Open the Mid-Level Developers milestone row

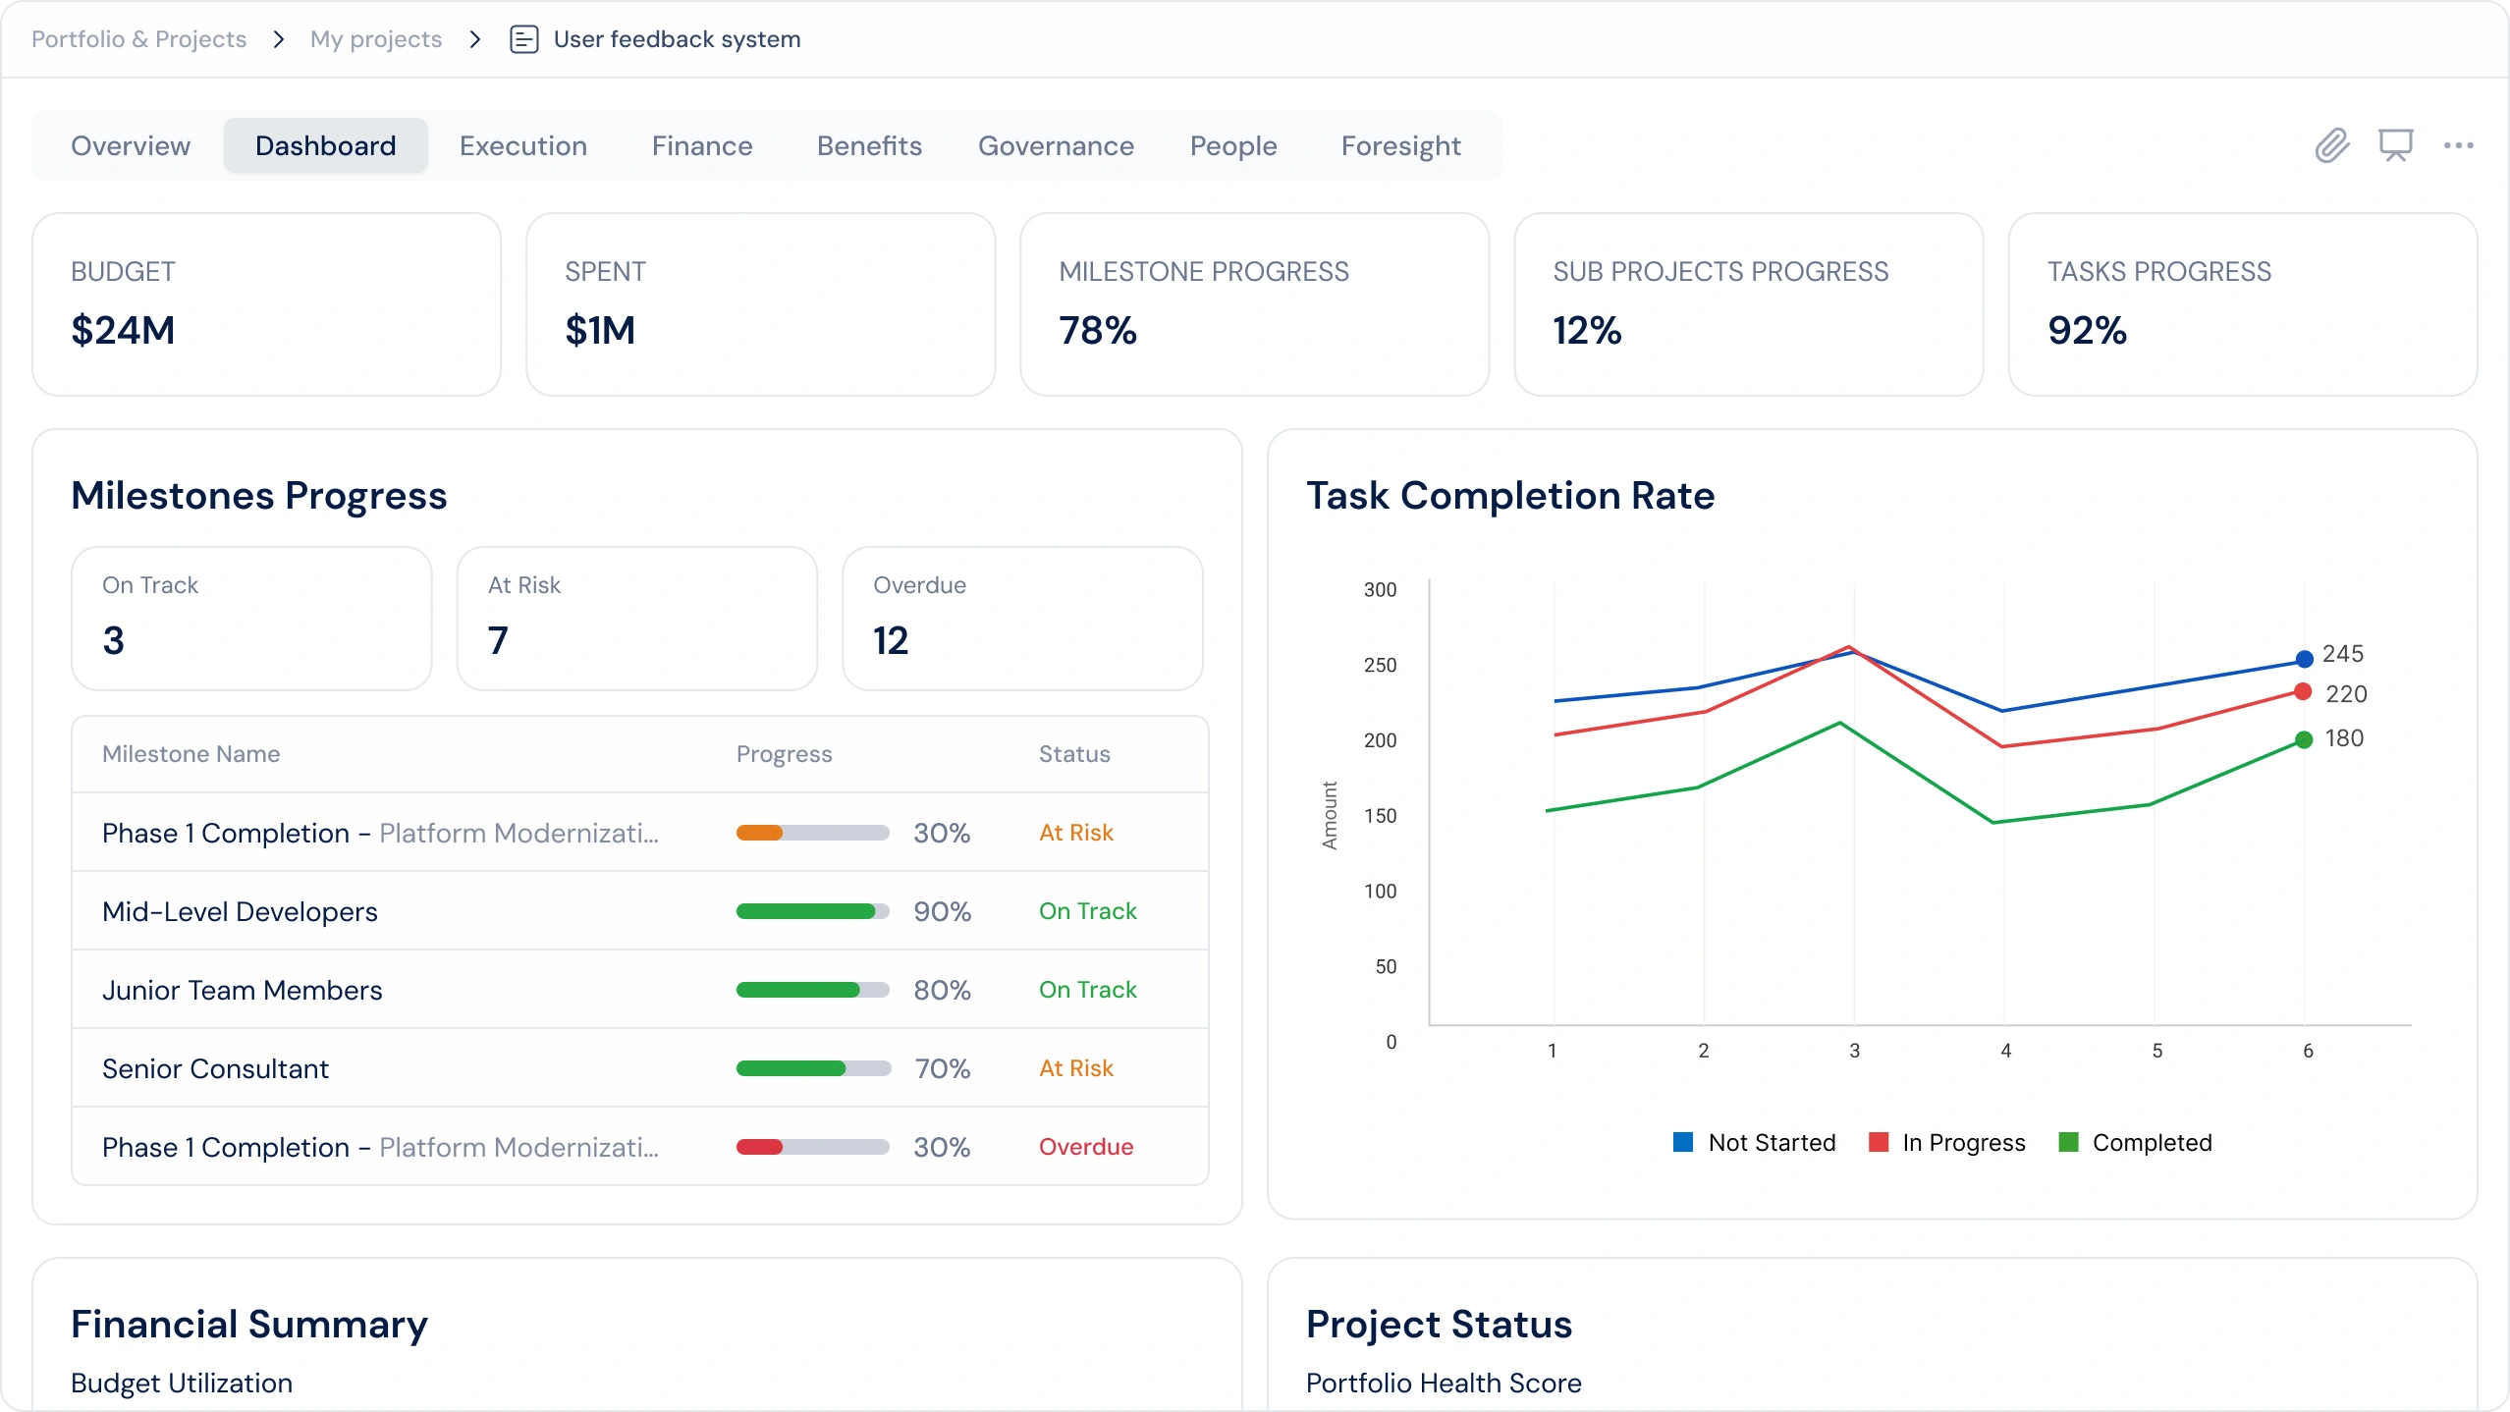[x=640, y=911]
